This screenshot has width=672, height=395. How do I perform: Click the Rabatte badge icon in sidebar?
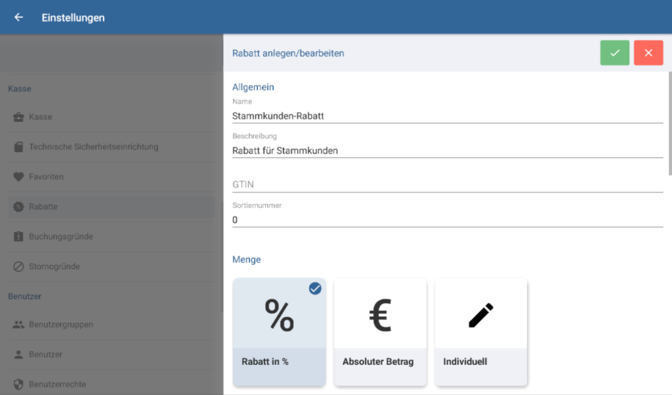18,207
